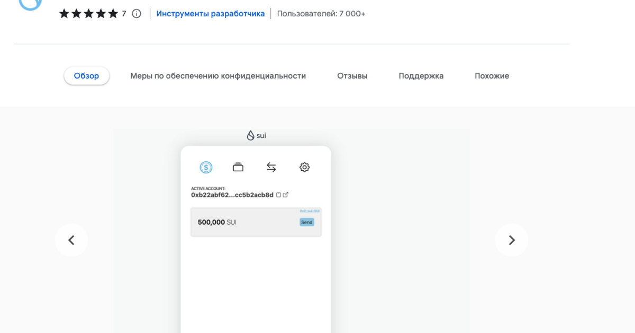Click the external link icon beside address
The height and width of the screenshot is (333, 635).
click(286, 195)
